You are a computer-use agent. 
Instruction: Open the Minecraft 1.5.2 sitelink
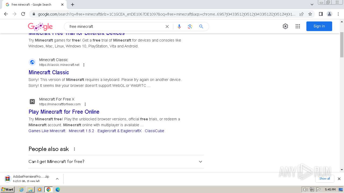click(81, 131)
